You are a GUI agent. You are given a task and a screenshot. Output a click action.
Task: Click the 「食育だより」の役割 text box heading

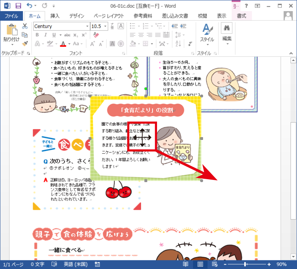145,110
